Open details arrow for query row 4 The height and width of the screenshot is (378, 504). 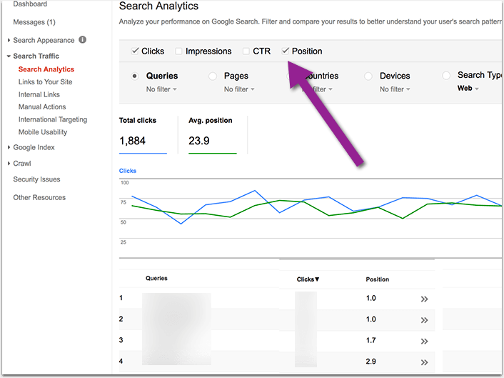point(425,362)
